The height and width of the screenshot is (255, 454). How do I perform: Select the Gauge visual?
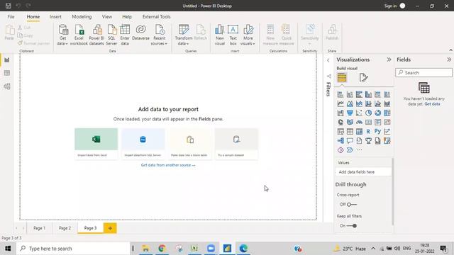359,123
